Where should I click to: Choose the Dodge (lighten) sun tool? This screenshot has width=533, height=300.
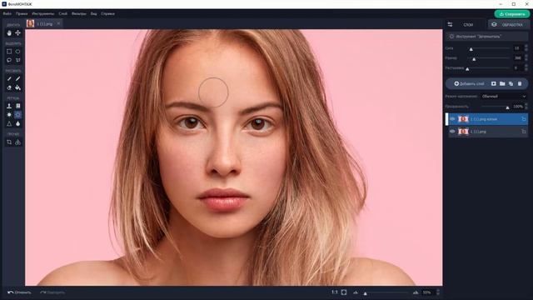(x=9, y=115)
